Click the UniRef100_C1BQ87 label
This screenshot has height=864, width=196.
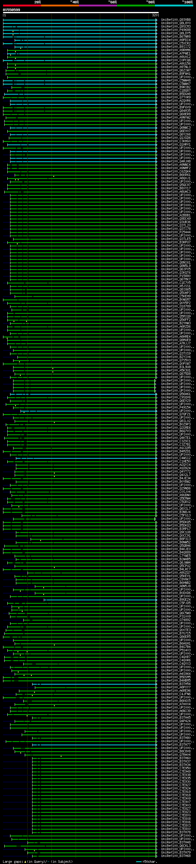pos(176,90)
